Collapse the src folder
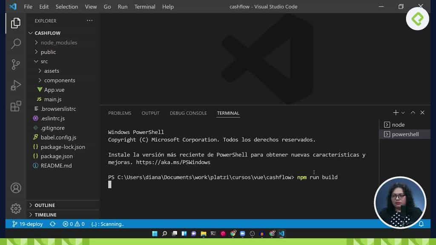 coord(43,61)
